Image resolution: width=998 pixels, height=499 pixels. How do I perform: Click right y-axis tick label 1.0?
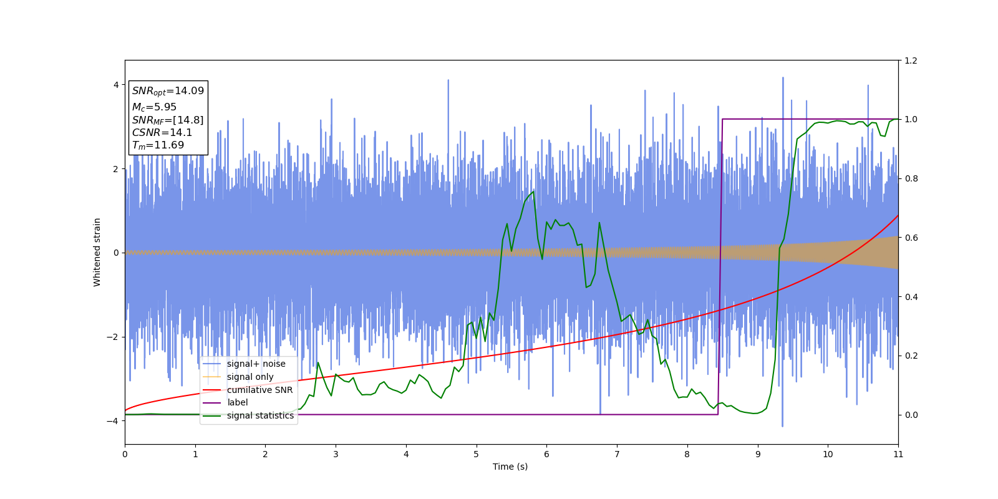[x=911, y=119]
